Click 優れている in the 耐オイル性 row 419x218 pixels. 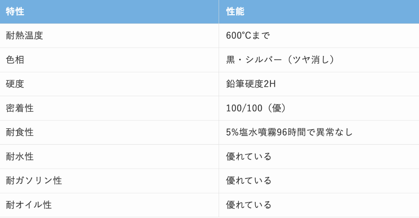click(249, 205)
